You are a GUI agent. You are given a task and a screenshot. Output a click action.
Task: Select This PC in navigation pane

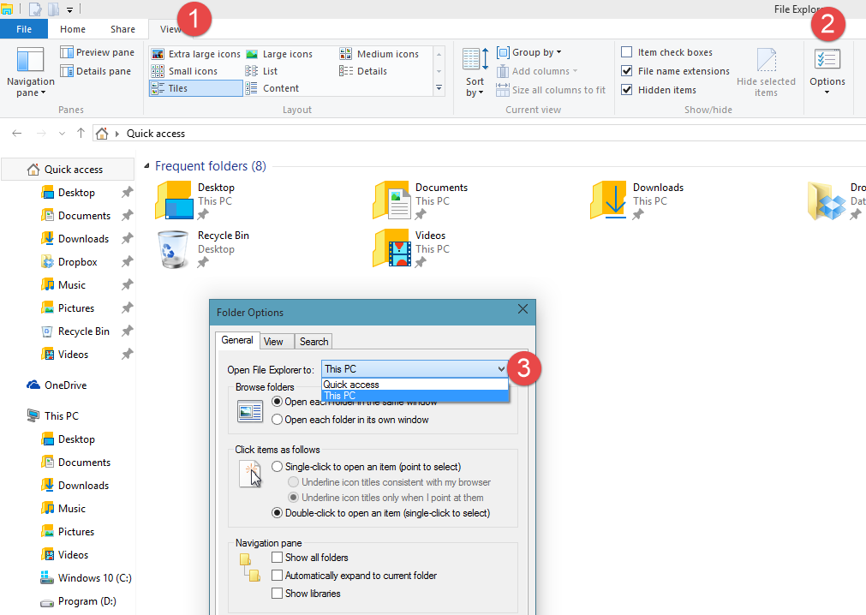pos(53,415)
